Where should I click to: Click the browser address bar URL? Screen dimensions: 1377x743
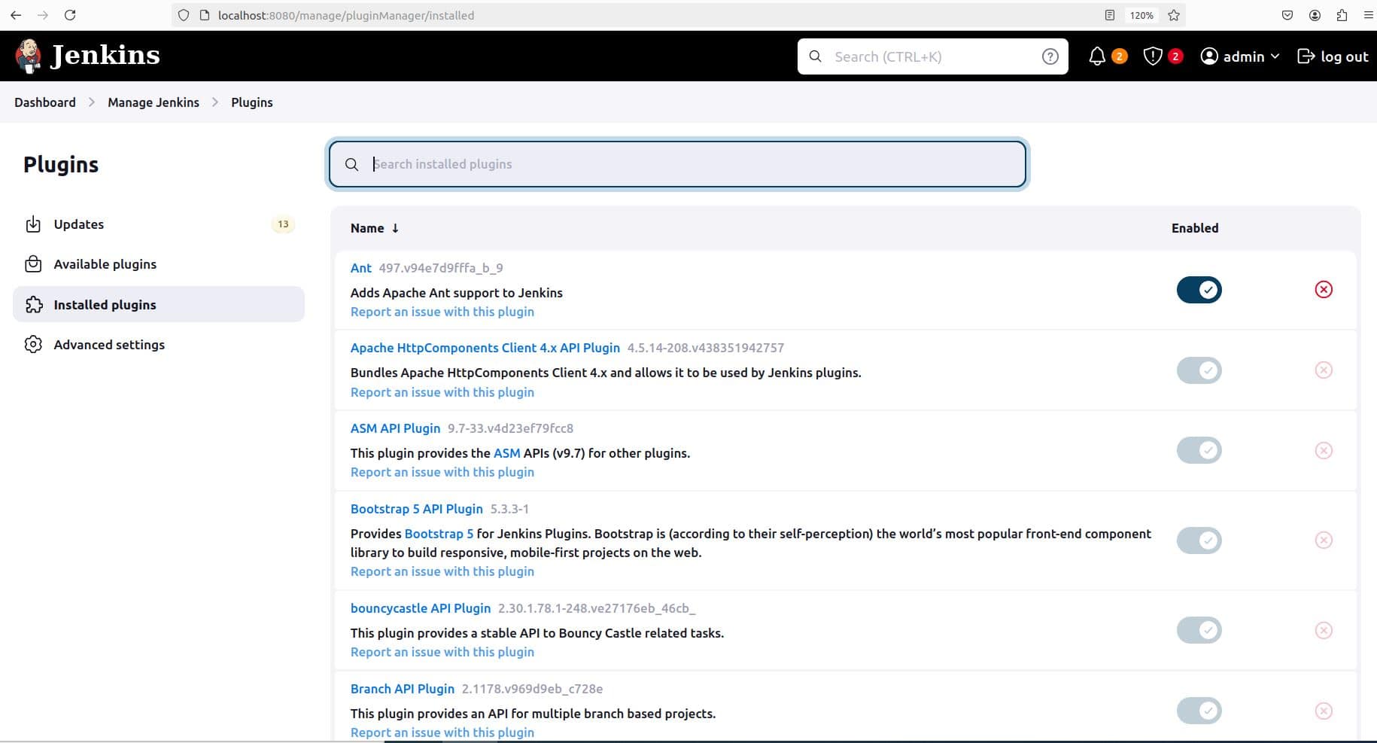tap(346, 15)
